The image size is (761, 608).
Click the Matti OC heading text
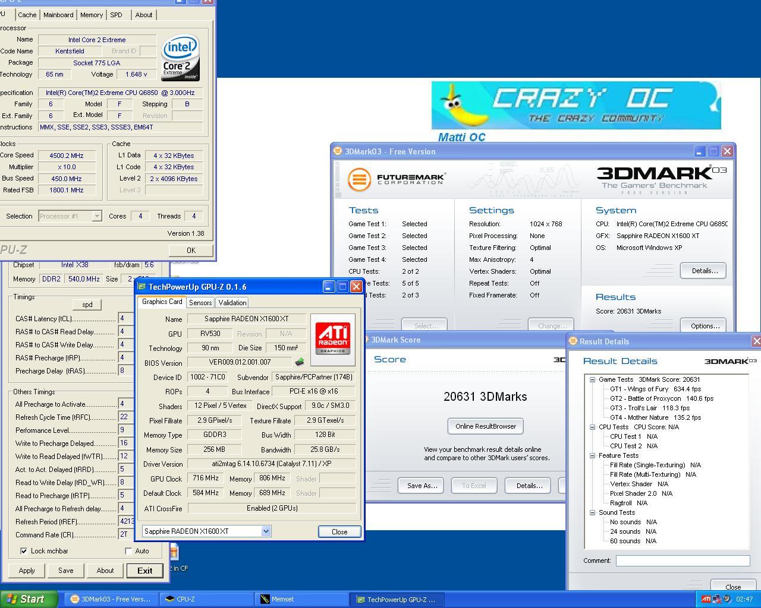tap(462, 137)
